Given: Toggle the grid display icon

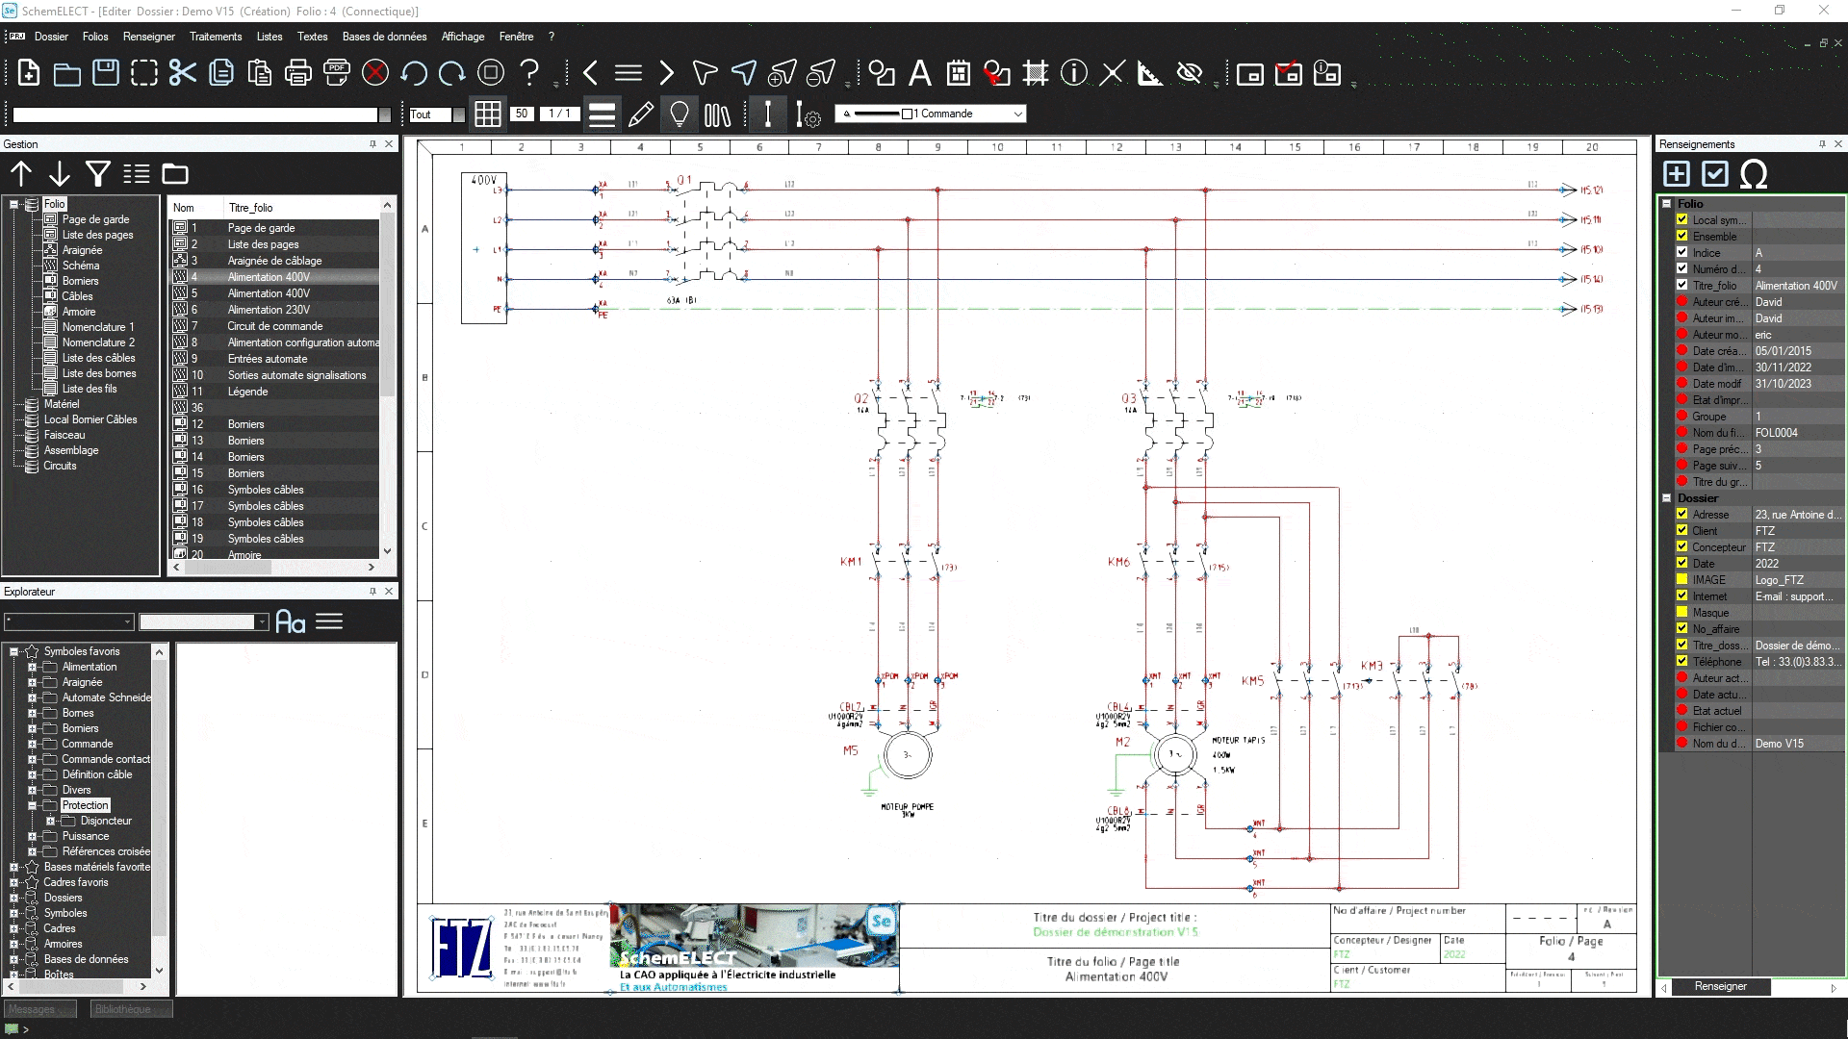Looking at the screenshot, I should [x=488, y=114].
